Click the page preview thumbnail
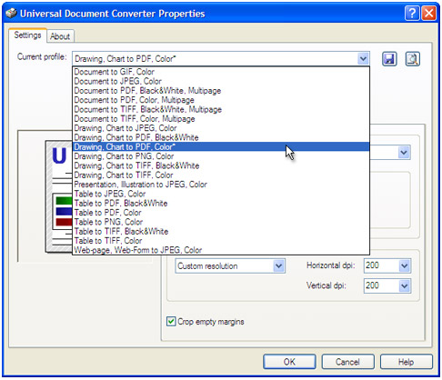Viewport: 442px width, 380px height. [x=59, y=196]
